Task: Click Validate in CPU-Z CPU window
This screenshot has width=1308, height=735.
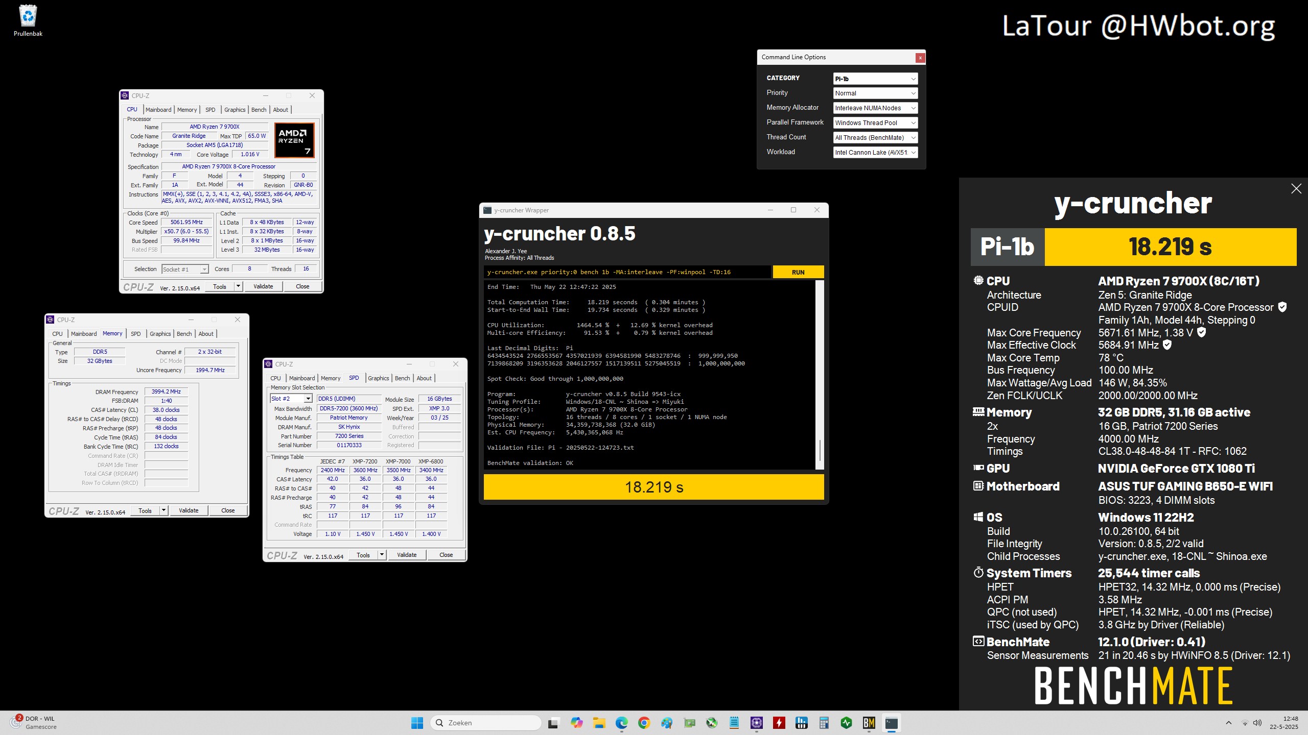Action: point(263,286)
